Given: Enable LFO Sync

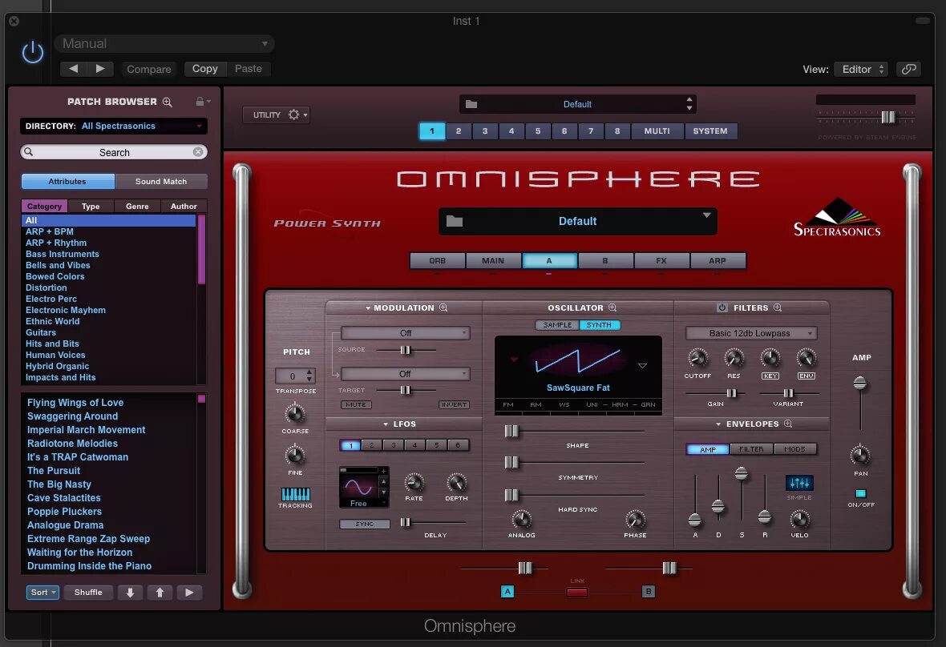Looking at the screenshot, I should 365,524.
